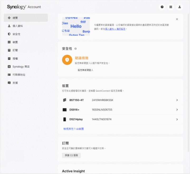The image size is (190, 174).
Task: Click the DS916+ device name
Action: (74, 110)
